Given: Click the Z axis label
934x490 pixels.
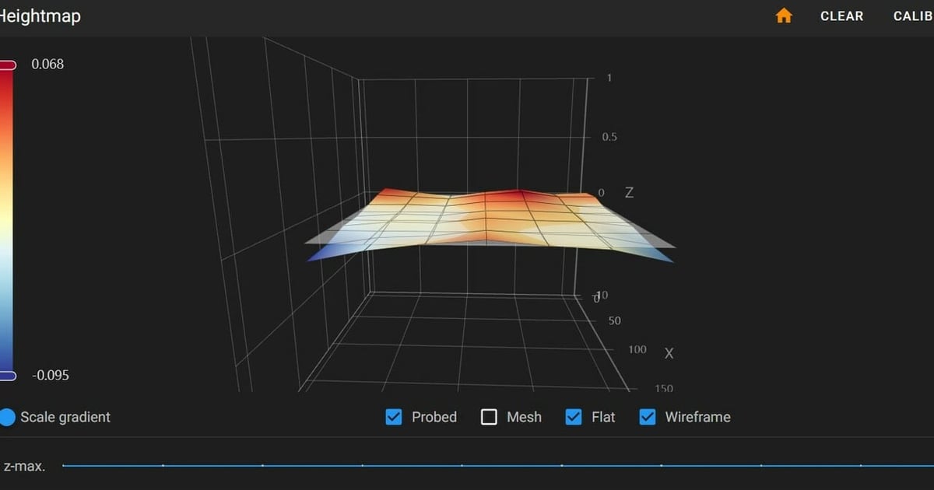Looking at the screenshot, I should click(629, 192).
